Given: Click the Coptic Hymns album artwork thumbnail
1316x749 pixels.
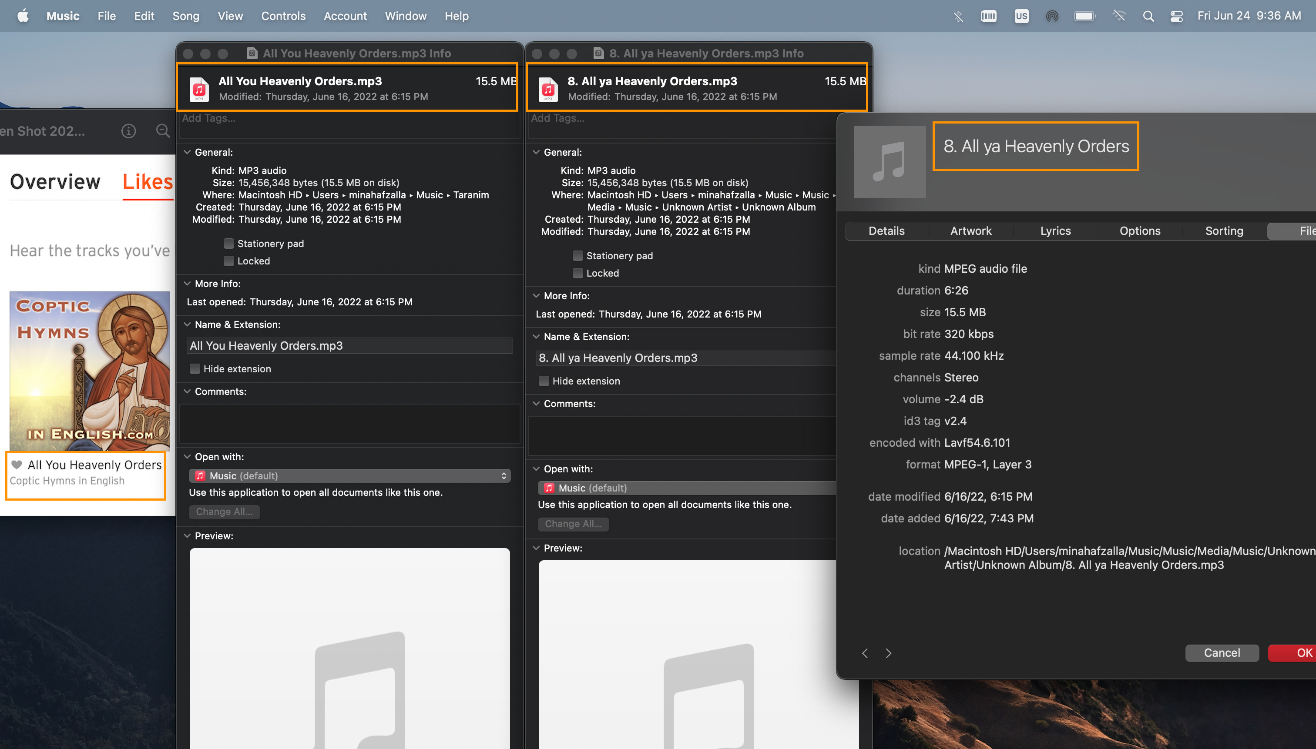Looking at the screenshot, I should click(x=90, y=371).
